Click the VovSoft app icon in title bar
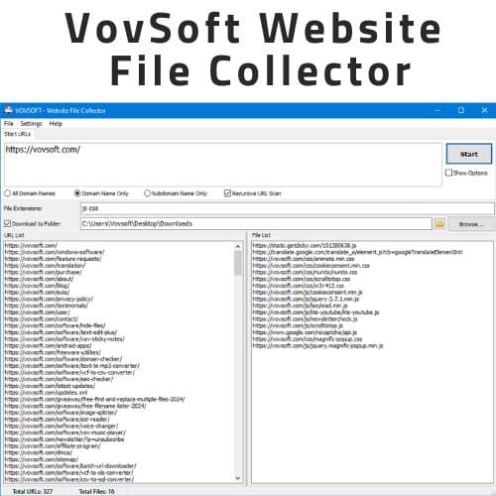The height and width of the screenshot is (496, 496). pyautogui.click(x=8, y=110)
